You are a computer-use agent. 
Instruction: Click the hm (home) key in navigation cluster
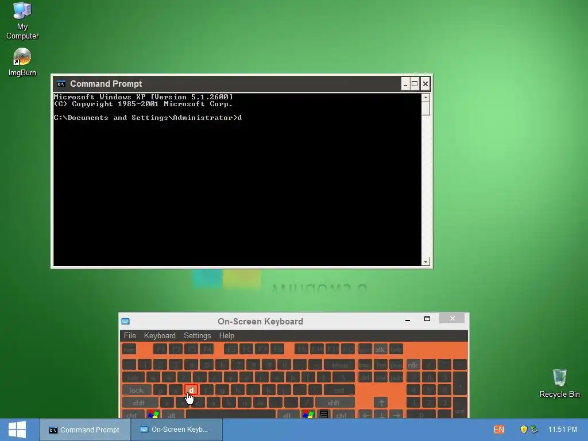[381, 365]
